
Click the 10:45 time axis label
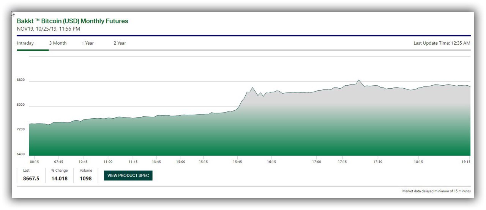click(83, 162)
